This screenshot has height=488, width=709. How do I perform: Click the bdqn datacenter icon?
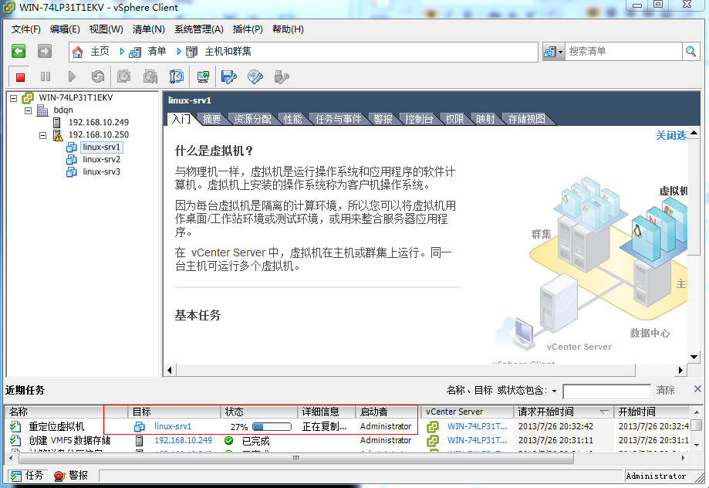[x=42, y=110]
